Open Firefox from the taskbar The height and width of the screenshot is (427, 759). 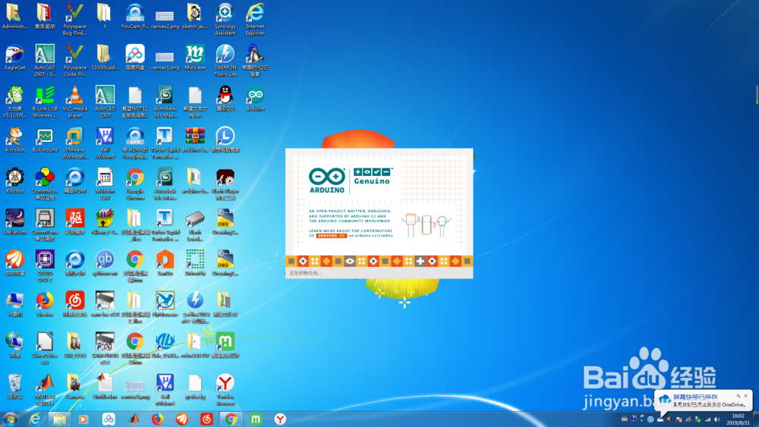click(x=157, y=419)
